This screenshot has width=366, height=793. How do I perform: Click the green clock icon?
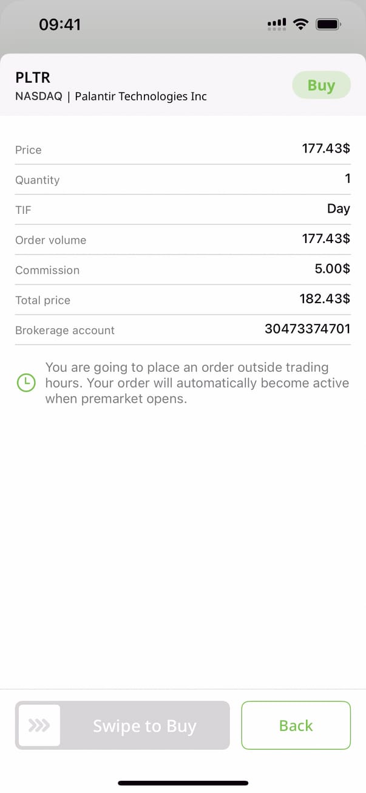tap(26, 383)
